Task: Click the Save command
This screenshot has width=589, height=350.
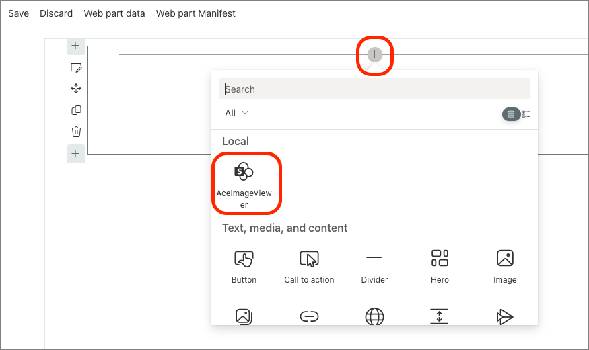Action: click(x=18, y=13)
